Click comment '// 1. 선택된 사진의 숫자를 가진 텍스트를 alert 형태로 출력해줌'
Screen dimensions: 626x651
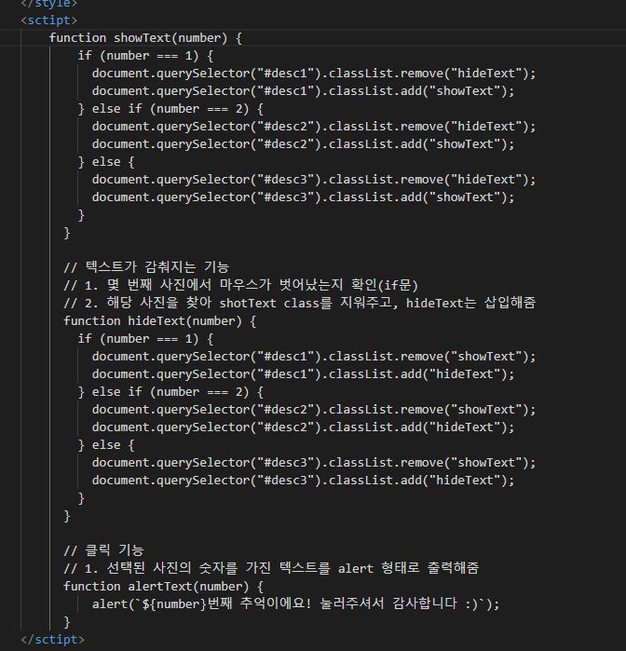click(x=271, y=568)
